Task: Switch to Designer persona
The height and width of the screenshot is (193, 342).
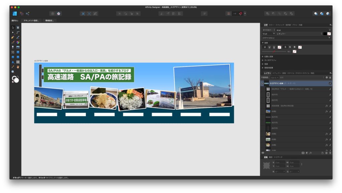Action: tap(15, 13)
